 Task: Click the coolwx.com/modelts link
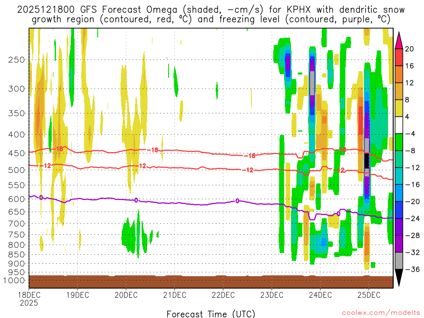[381, 313]
